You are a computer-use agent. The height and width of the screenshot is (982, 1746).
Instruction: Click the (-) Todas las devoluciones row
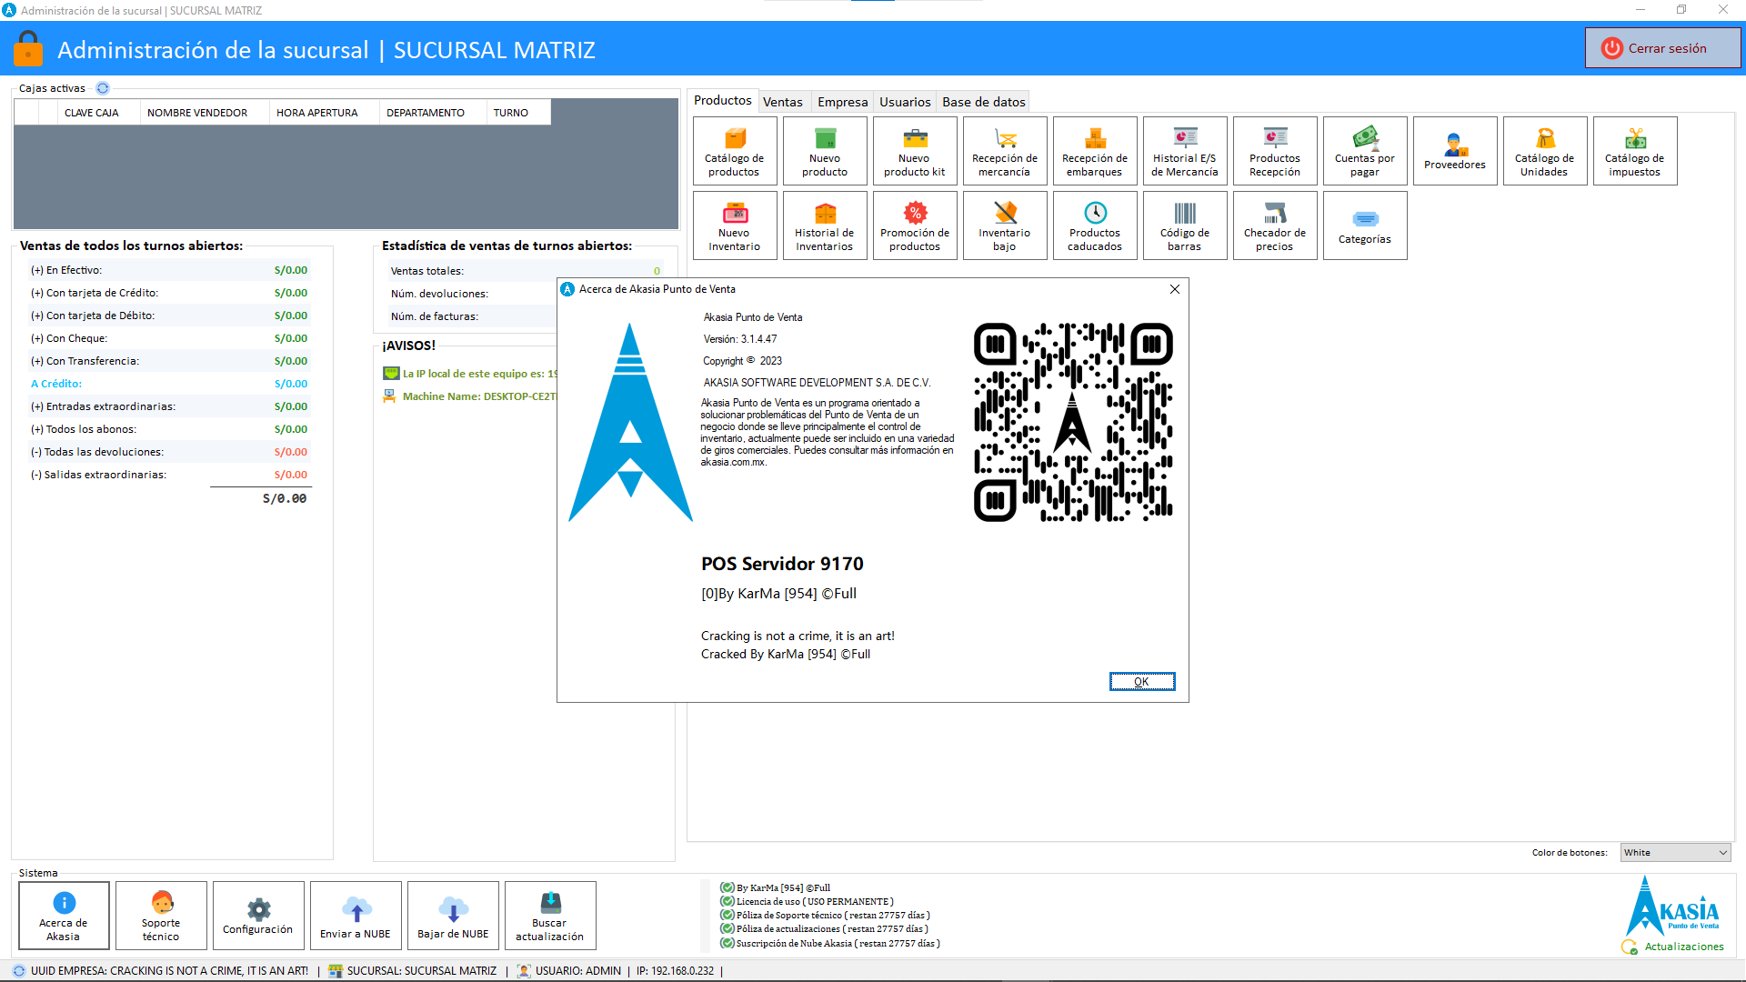click(x=169, y=452)
